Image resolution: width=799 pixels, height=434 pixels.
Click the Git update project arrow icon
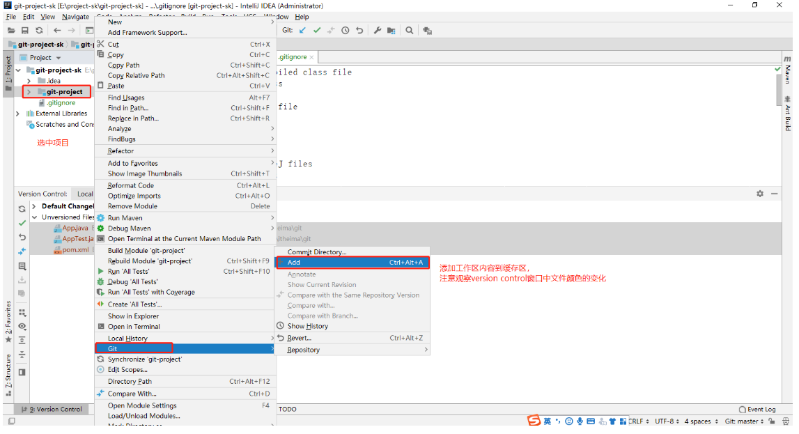(303, 31)
